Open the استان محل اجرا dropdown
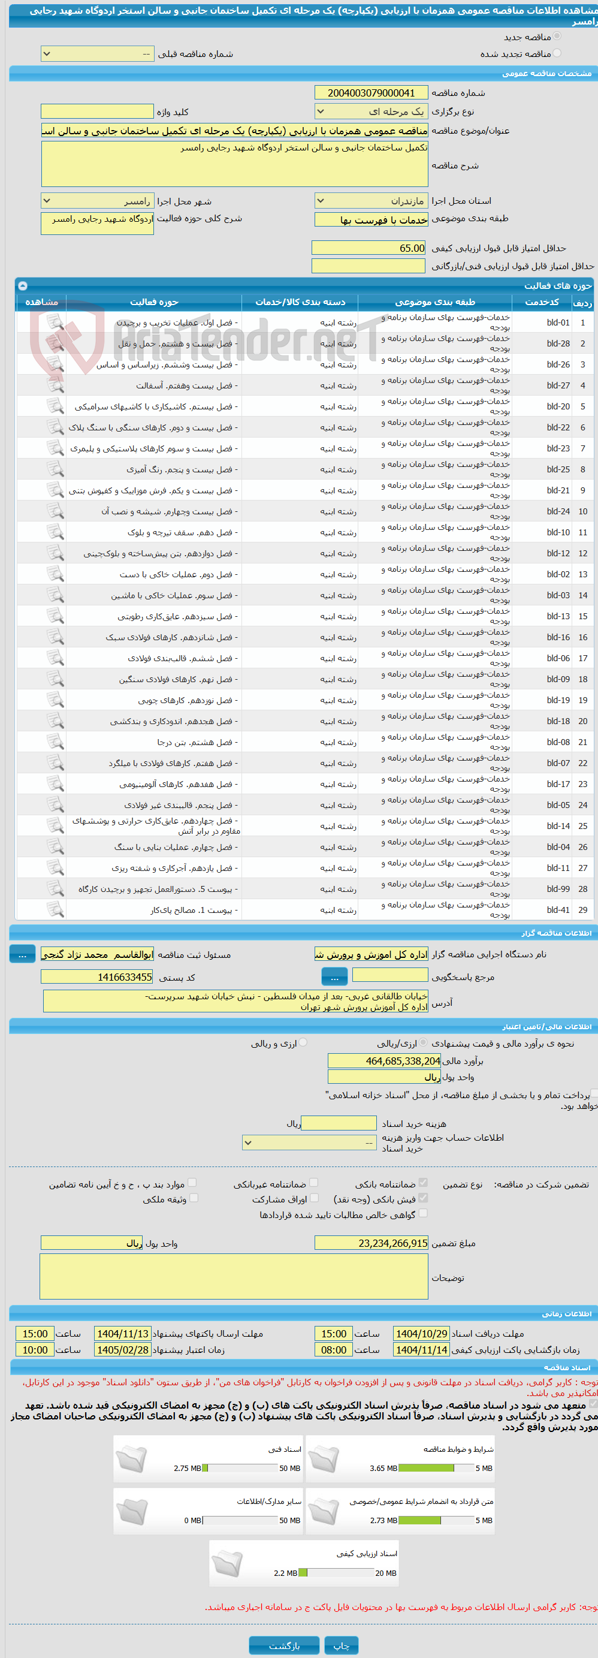 pos(372,201)
